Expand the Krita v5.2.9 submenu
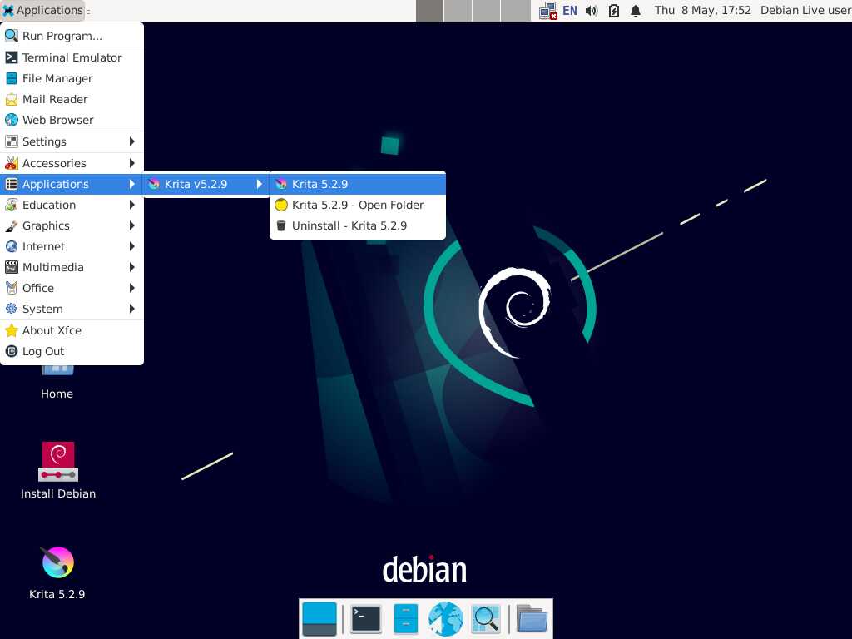Screen dimensions: 852x639 pos(206,184)
